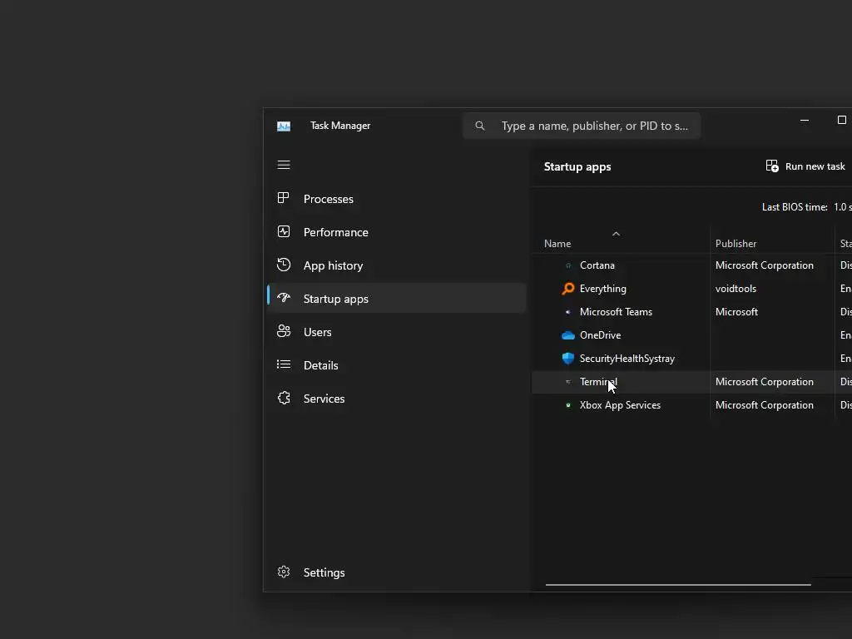Viewport: 852px width, 639px height.
Task: Select the SecurityHealthSystray row name
Action: (627, 359)
